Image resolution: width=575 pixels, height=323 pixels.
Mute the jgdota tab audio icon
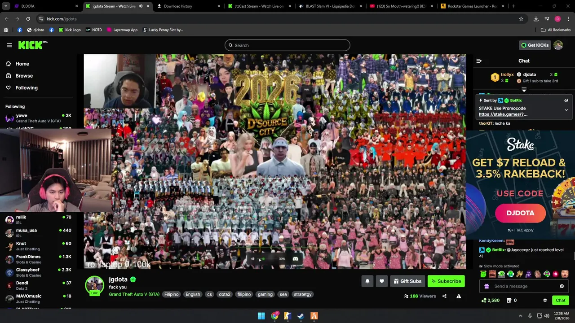coord(141,6)
